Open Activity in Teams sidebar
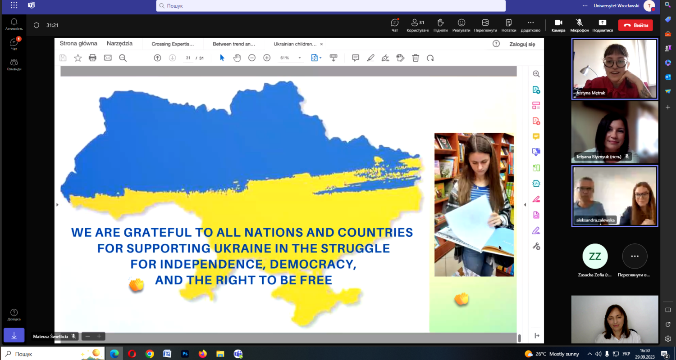The image size is (676, 360). tap(14, 24)
